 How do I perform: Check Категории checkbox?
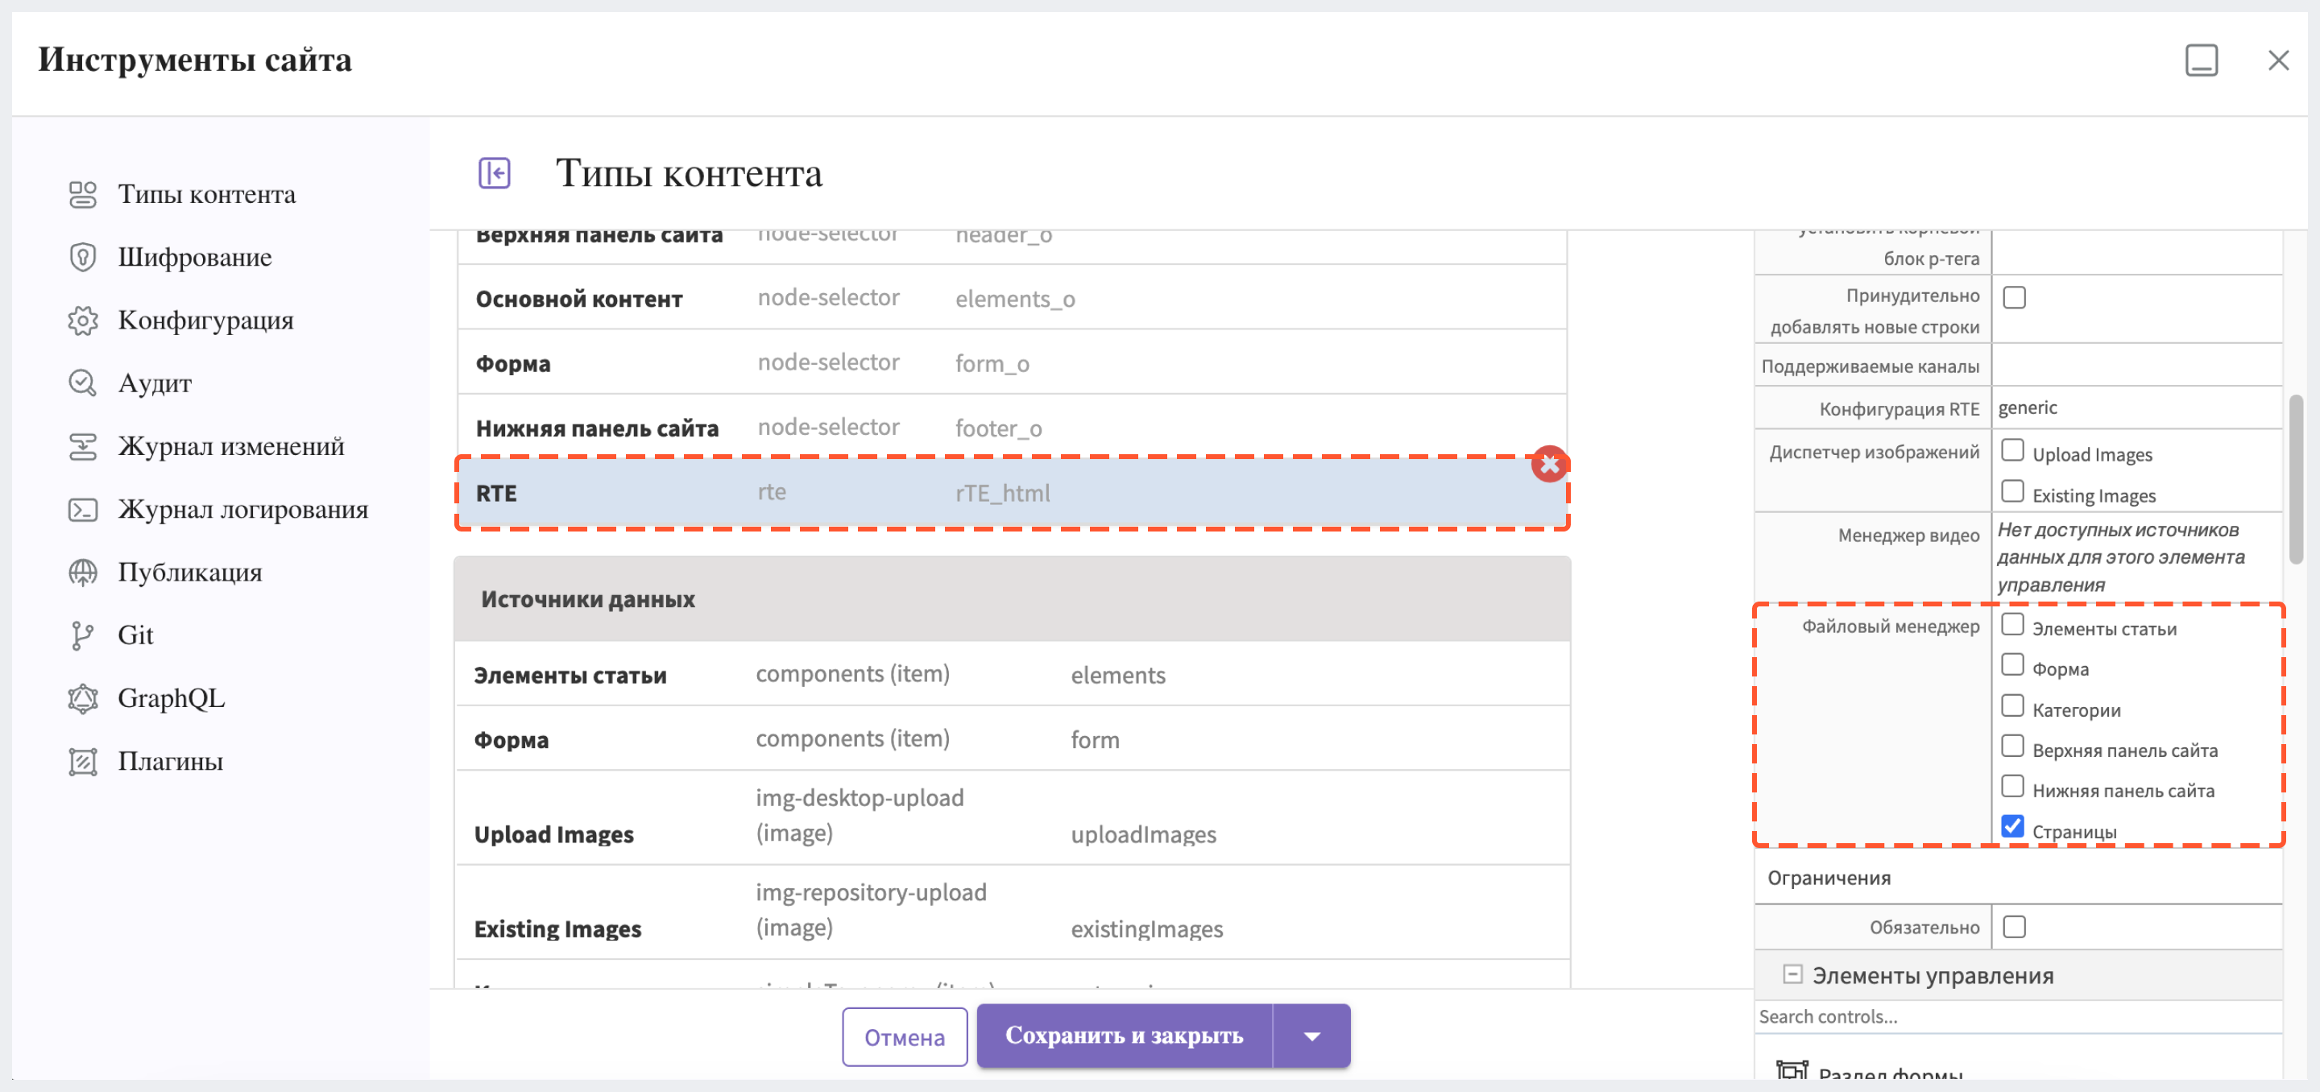click(x=2012, y=705)
